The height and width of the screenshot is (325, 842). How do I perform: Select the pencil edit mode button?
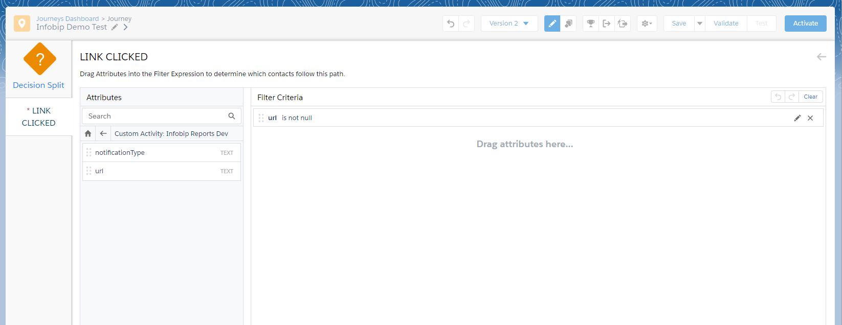[x=552, y=24]
